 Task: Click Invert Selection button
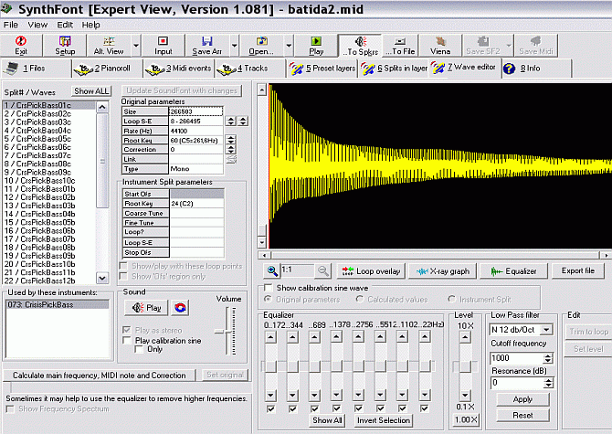click(x=384, y=420)
